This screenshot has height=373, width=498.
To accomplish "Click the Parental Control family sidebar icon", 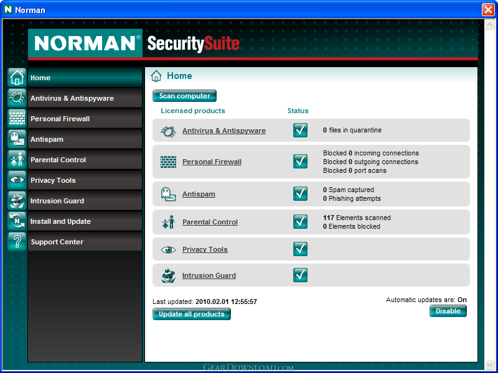I will (x=17, y=160).
